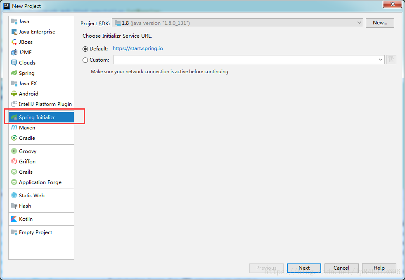Viewport: 405px width, 280px height.
Task: Click the New... SDK button
Action: pos(380,23)
